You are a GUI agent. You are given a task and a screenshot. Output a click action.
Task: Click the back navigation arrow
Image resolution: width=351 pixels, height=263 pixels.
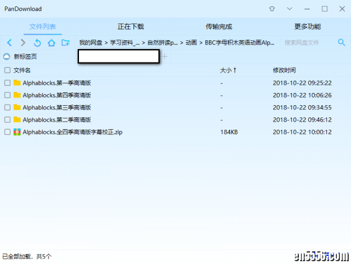(x=9, y=43)
